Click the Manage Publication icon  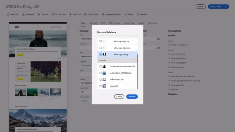(x=103, y=14)
